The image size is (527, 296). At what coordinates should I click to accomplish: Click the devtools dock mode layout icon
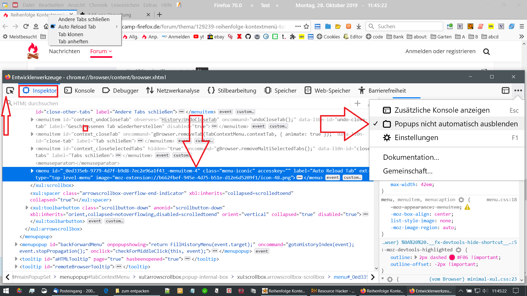click(x=505, y=90)
